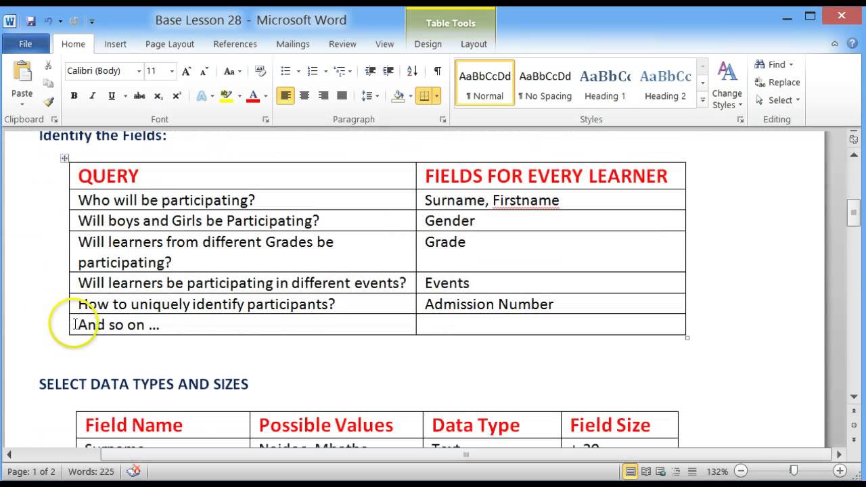Viewport: 866px width, 487px height.
Task: Open the Table Tools Design tab
Action: click(428, 44)
